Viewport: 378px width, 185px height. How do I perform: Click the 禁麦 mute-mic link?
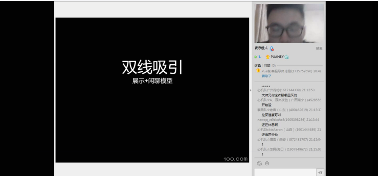319,48
